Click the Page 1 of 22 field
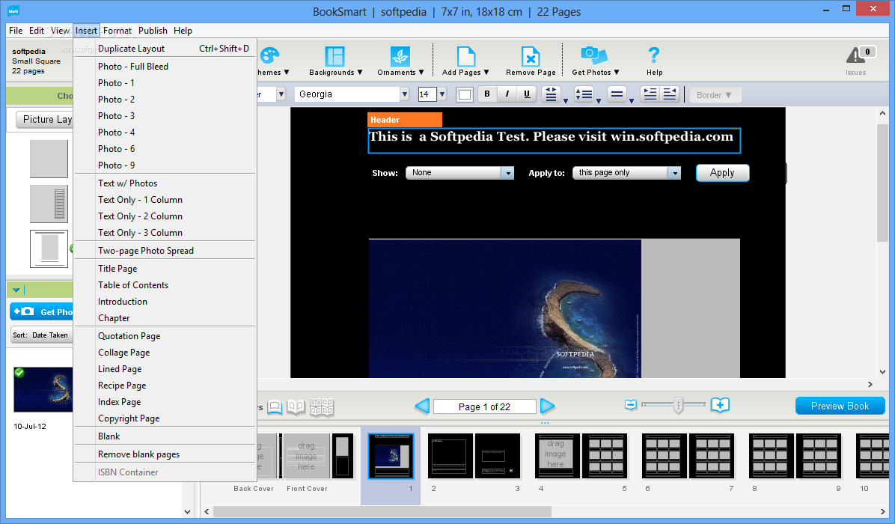Image resolution: width=895 pixels, height=524 pixels. coord(485,406)
